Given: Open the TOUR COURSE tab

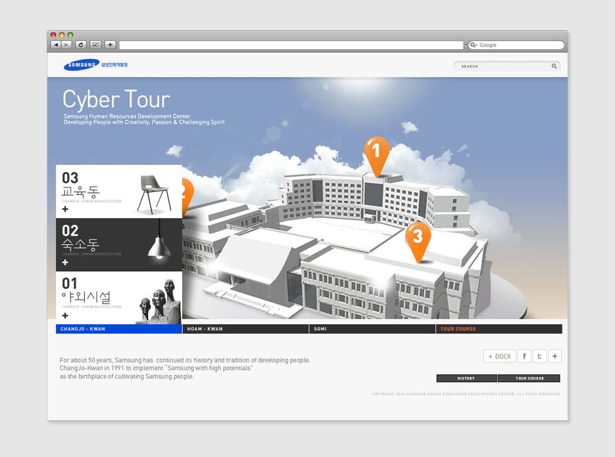Looking at the screenshot, I should [499, 329].
